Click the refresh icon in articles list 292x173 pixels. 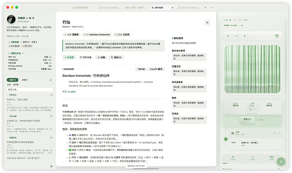click(51, 80)
